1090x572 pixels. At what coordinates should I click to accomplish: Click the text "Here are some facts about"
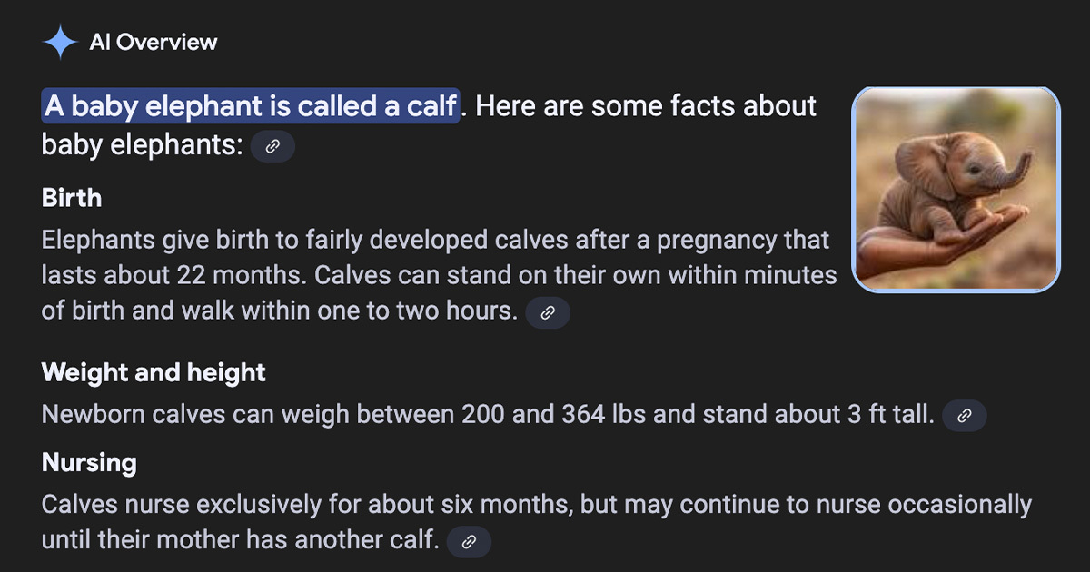coord(646,106)
